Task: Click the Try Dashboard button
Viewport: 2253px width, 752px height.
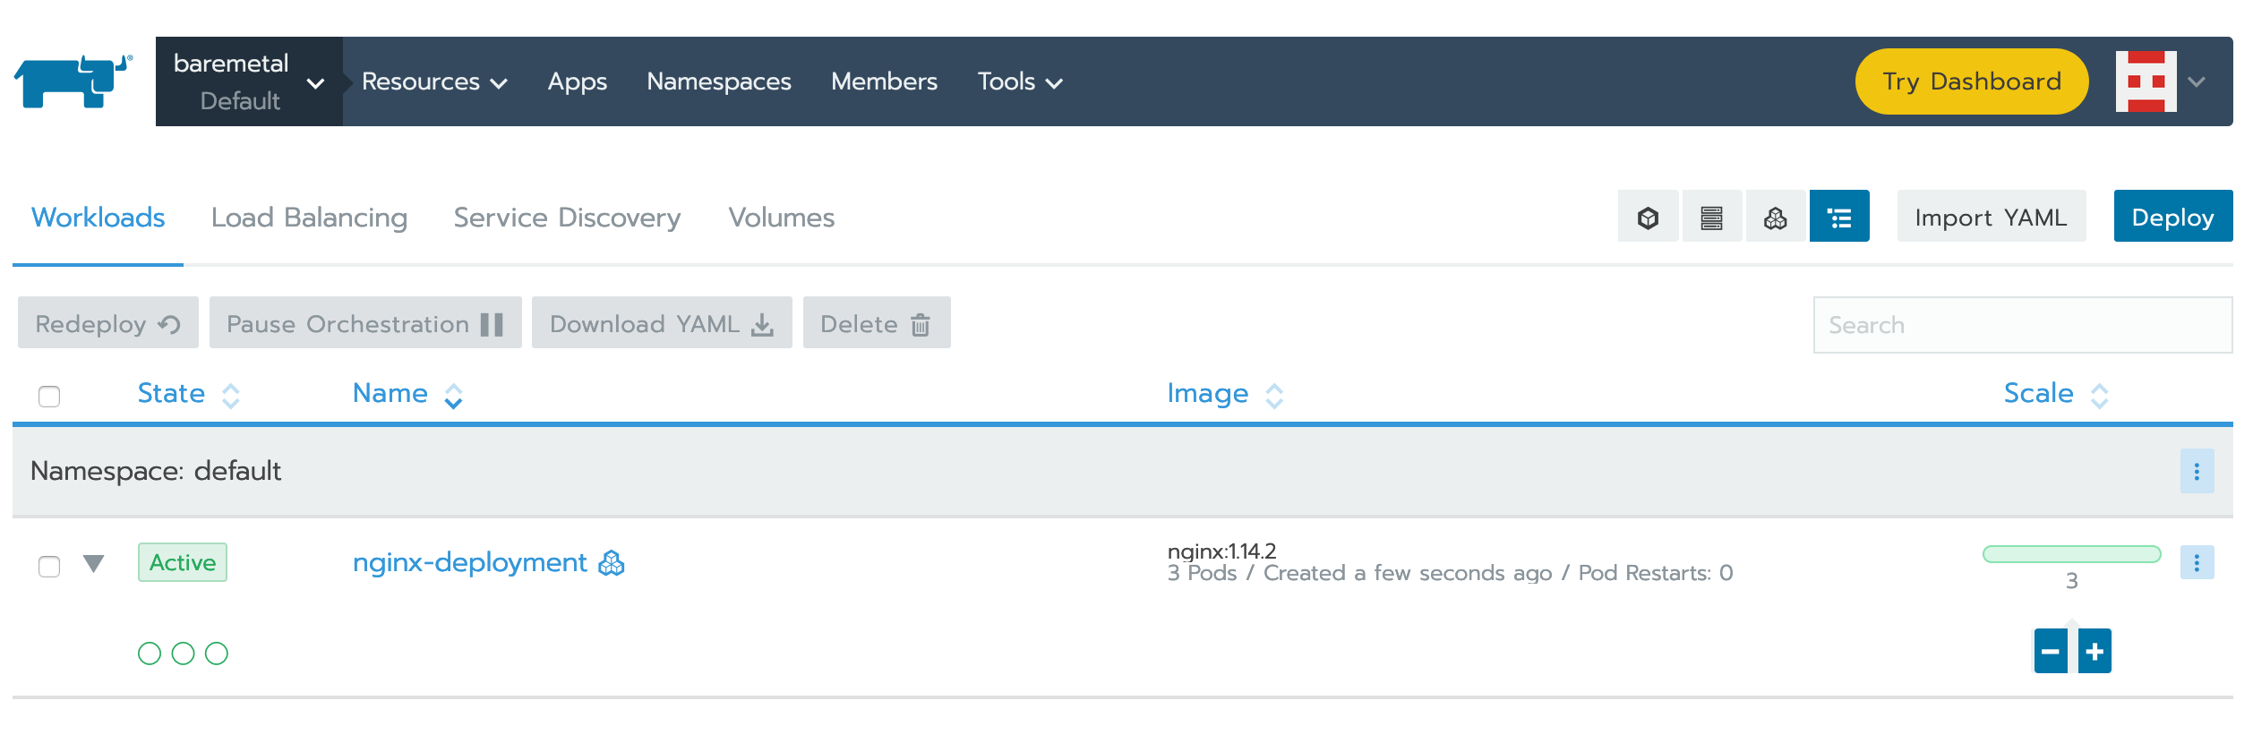Action: pyautogui.click(x=1972, y=81)
